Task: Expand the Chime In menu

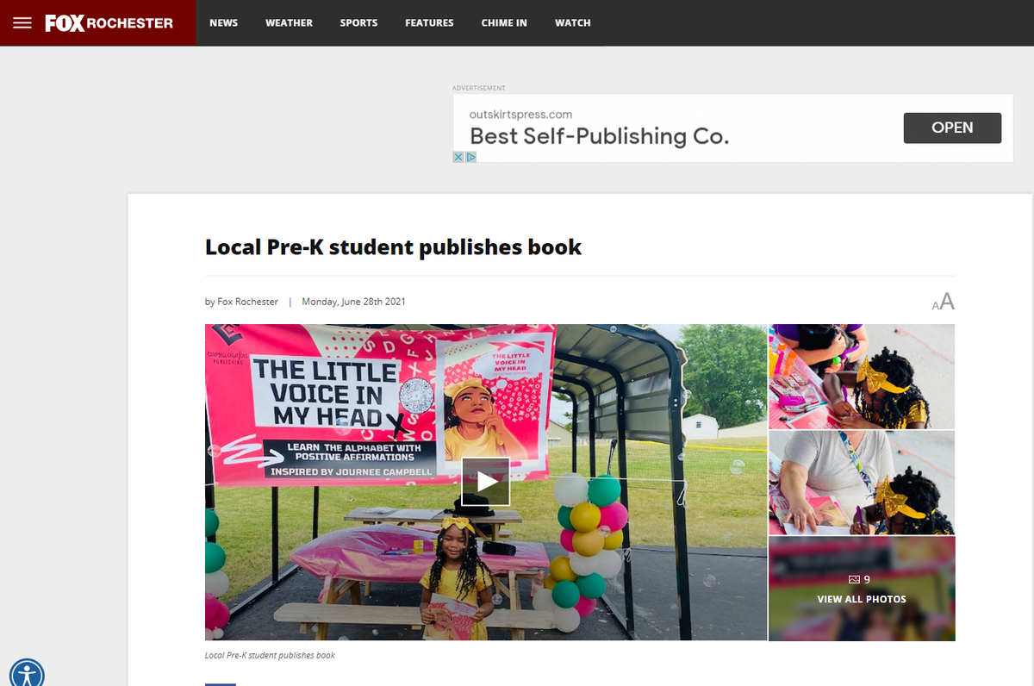Action: (x=504, y=23)
